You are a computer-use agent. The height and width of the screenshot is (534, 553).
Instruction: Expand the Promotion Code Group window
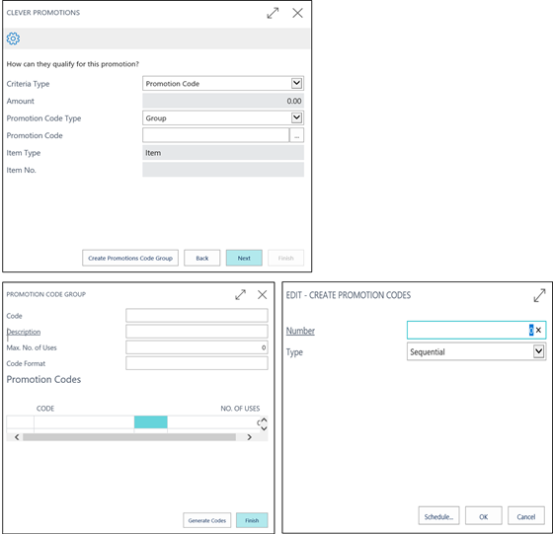241,295
